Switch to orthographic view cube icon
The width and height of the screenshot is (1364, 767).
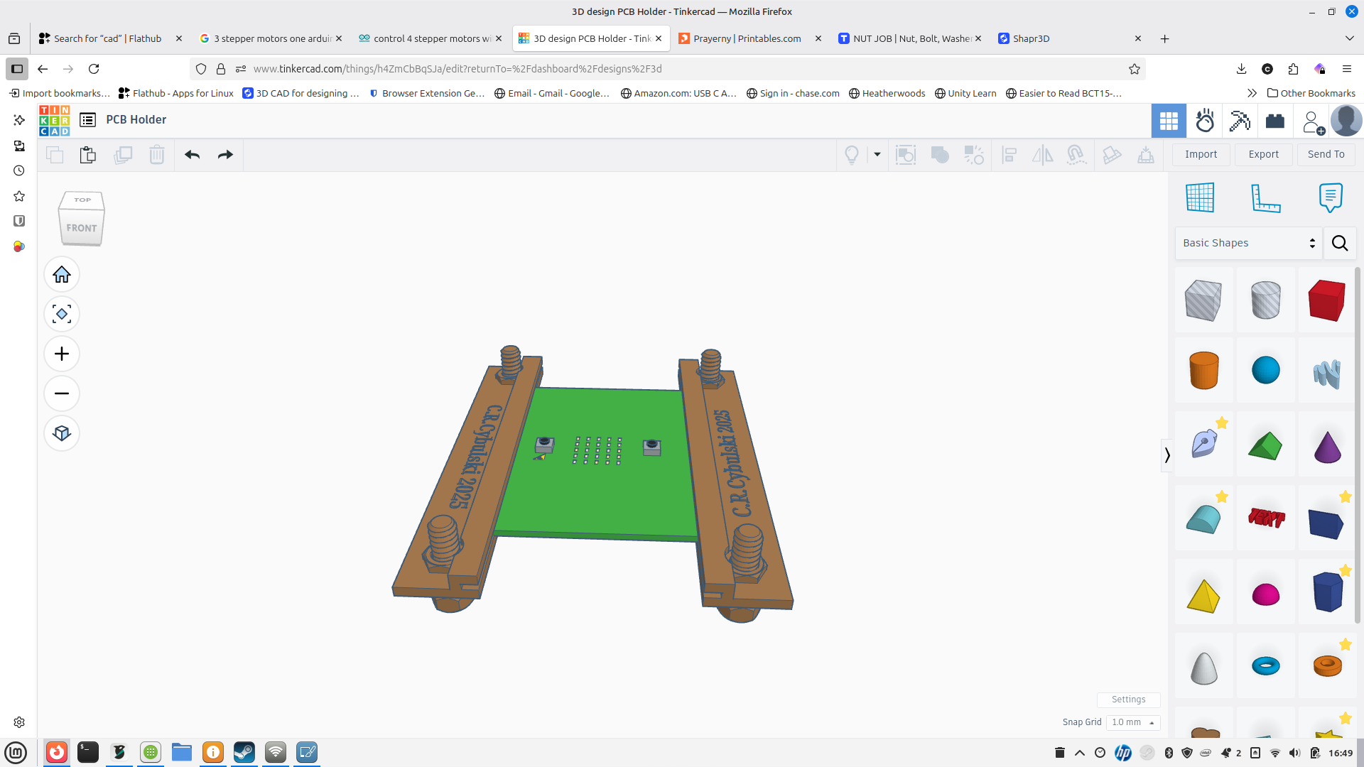point(62,433)
